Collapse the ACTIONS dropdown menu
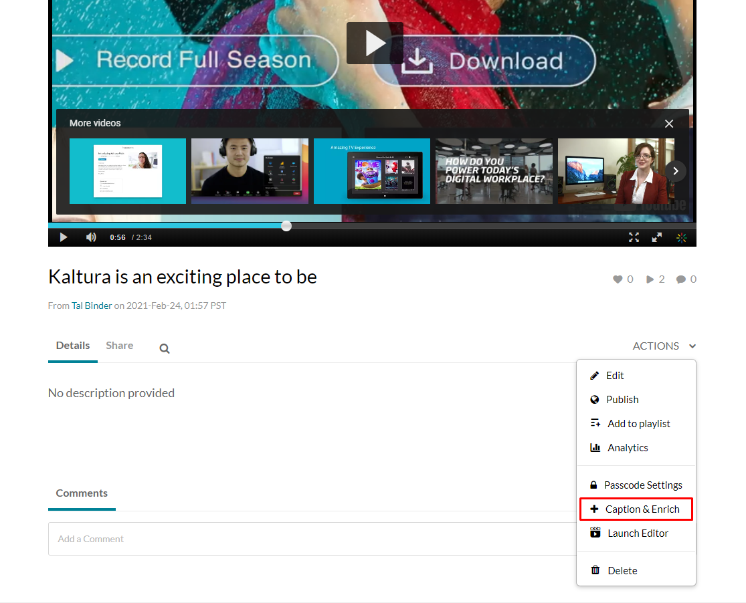The image size is (746, 603). 664,346
